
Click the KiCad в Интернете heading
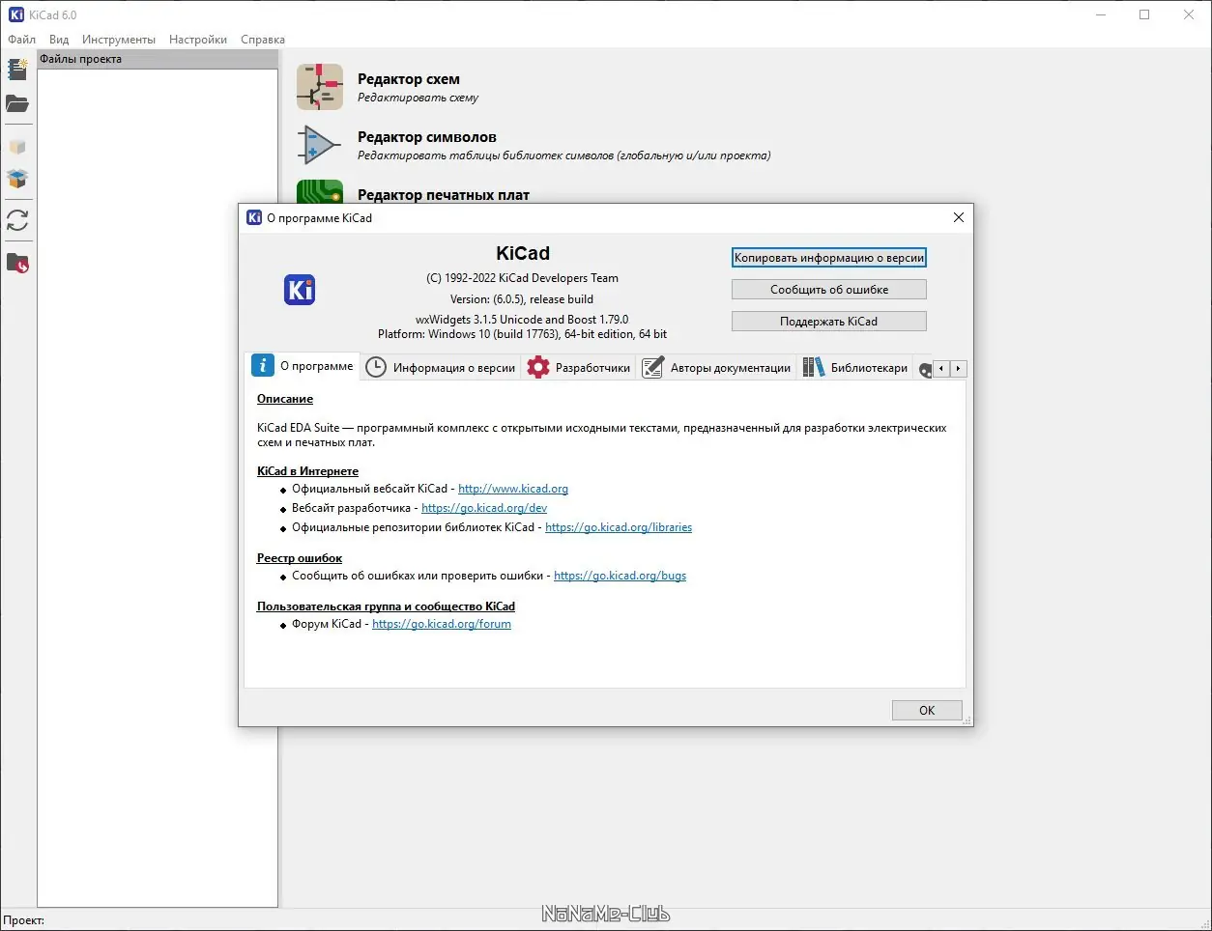pos(307,471)
